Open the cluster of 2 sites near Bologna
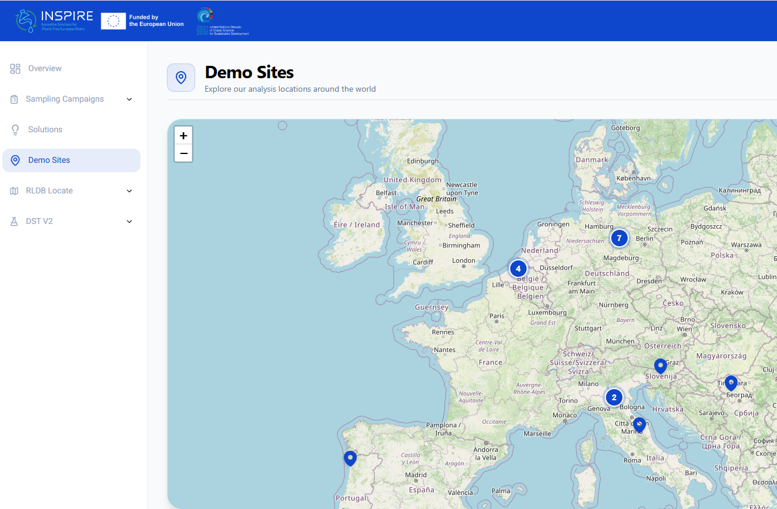The height and width of the screenshot is (509, 777). pos(614,398)
